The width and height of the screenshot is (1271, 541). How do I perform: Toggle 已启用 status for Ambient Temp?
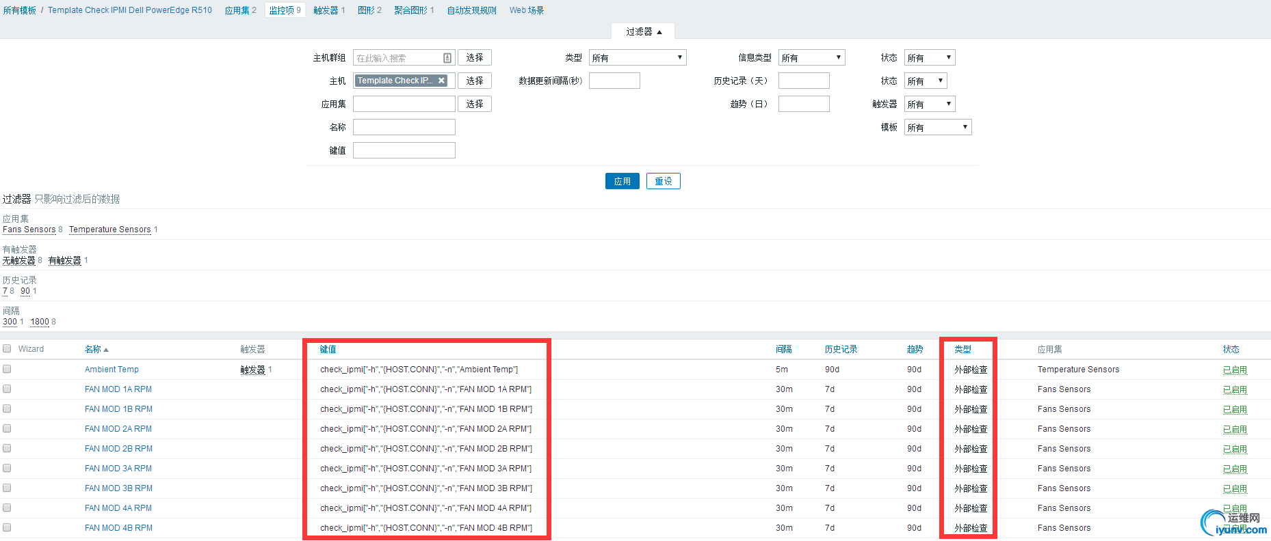tap(1235, 370)
